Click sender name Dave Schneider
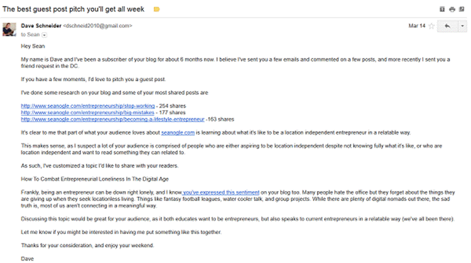 click(41, 26)
